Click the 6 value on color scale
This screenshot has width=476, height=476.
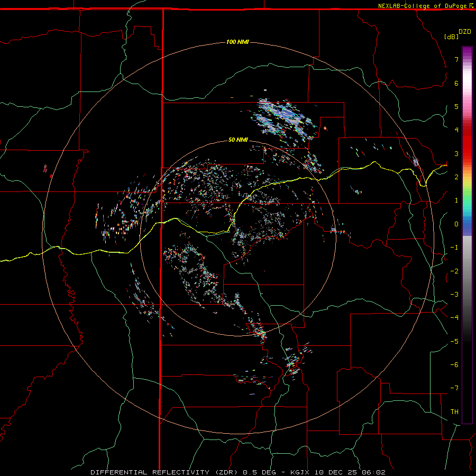pos(456,83)
